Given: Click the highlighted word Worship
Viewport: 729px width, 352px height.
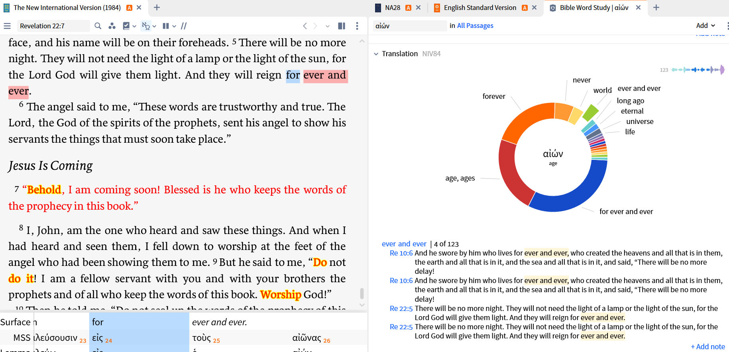Looking at the screenshot, I should 281,295.
